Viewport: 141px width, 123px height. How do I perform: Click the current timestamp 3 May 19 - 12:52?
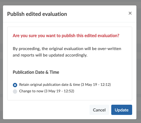click(59, 91)
